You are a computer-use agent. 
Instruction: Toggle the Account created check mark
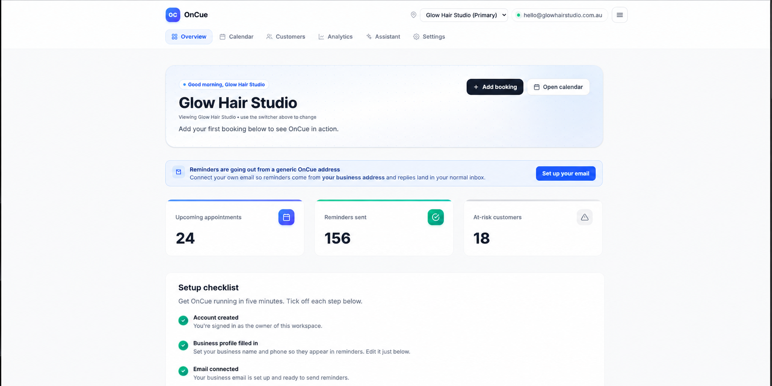(x=183, y=321)
